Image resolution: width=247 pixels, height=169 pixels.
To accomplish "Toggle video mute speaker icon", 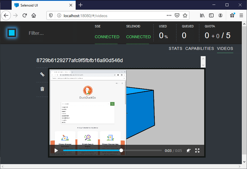I will tap(188, 150).
